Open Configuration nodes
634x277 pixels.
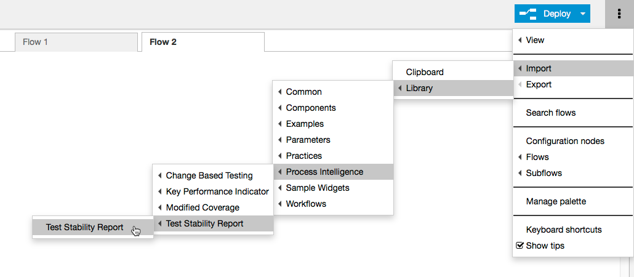573,141
